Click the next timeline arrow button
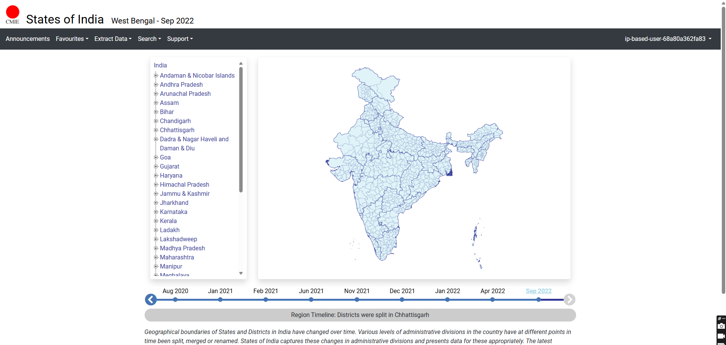The image size is (726, 345). click(x=569, y=300)
